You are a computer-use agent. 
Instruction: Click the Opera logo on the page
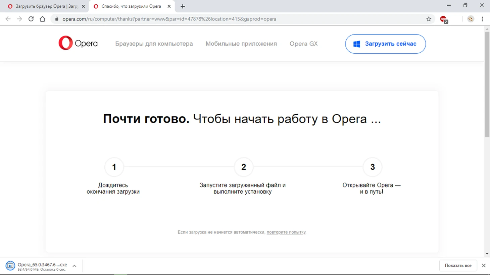pos(78,43)
